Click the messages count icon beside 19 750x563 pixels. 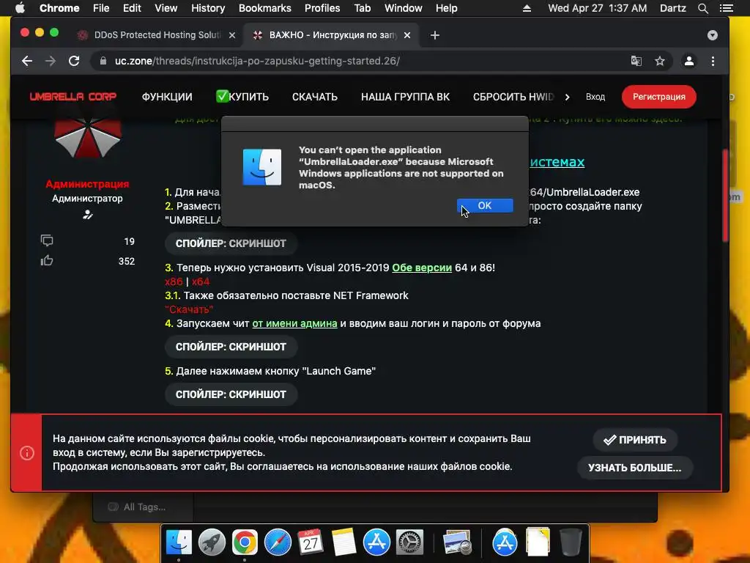tap(47, 240)
